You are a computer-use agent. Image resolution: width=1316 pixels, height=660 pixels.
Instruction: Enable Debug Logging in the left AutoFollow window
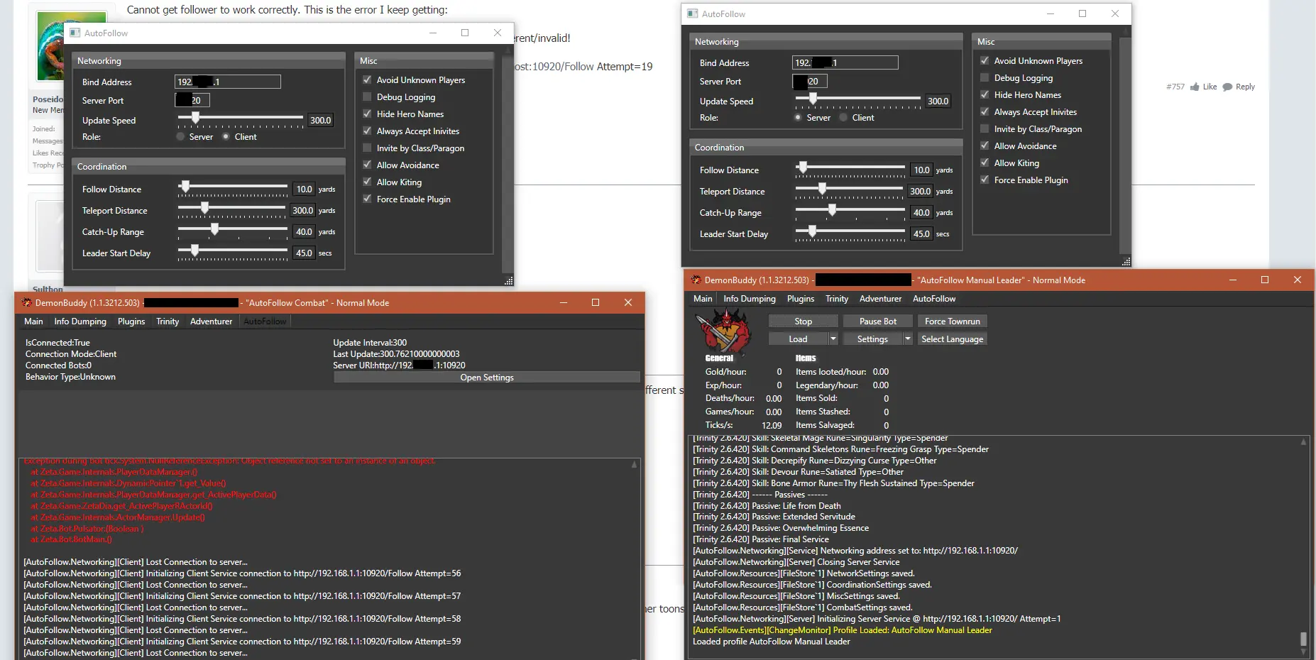367,97
